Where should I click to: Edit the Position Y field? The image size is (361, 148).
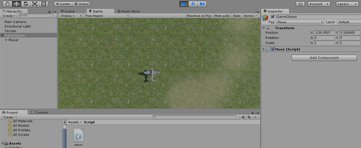[x=350, y=33]
